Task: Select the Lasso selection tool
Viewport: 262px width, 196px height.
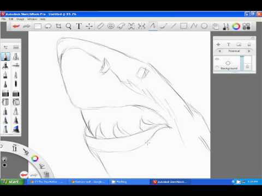Action: (x=48, y=26)
